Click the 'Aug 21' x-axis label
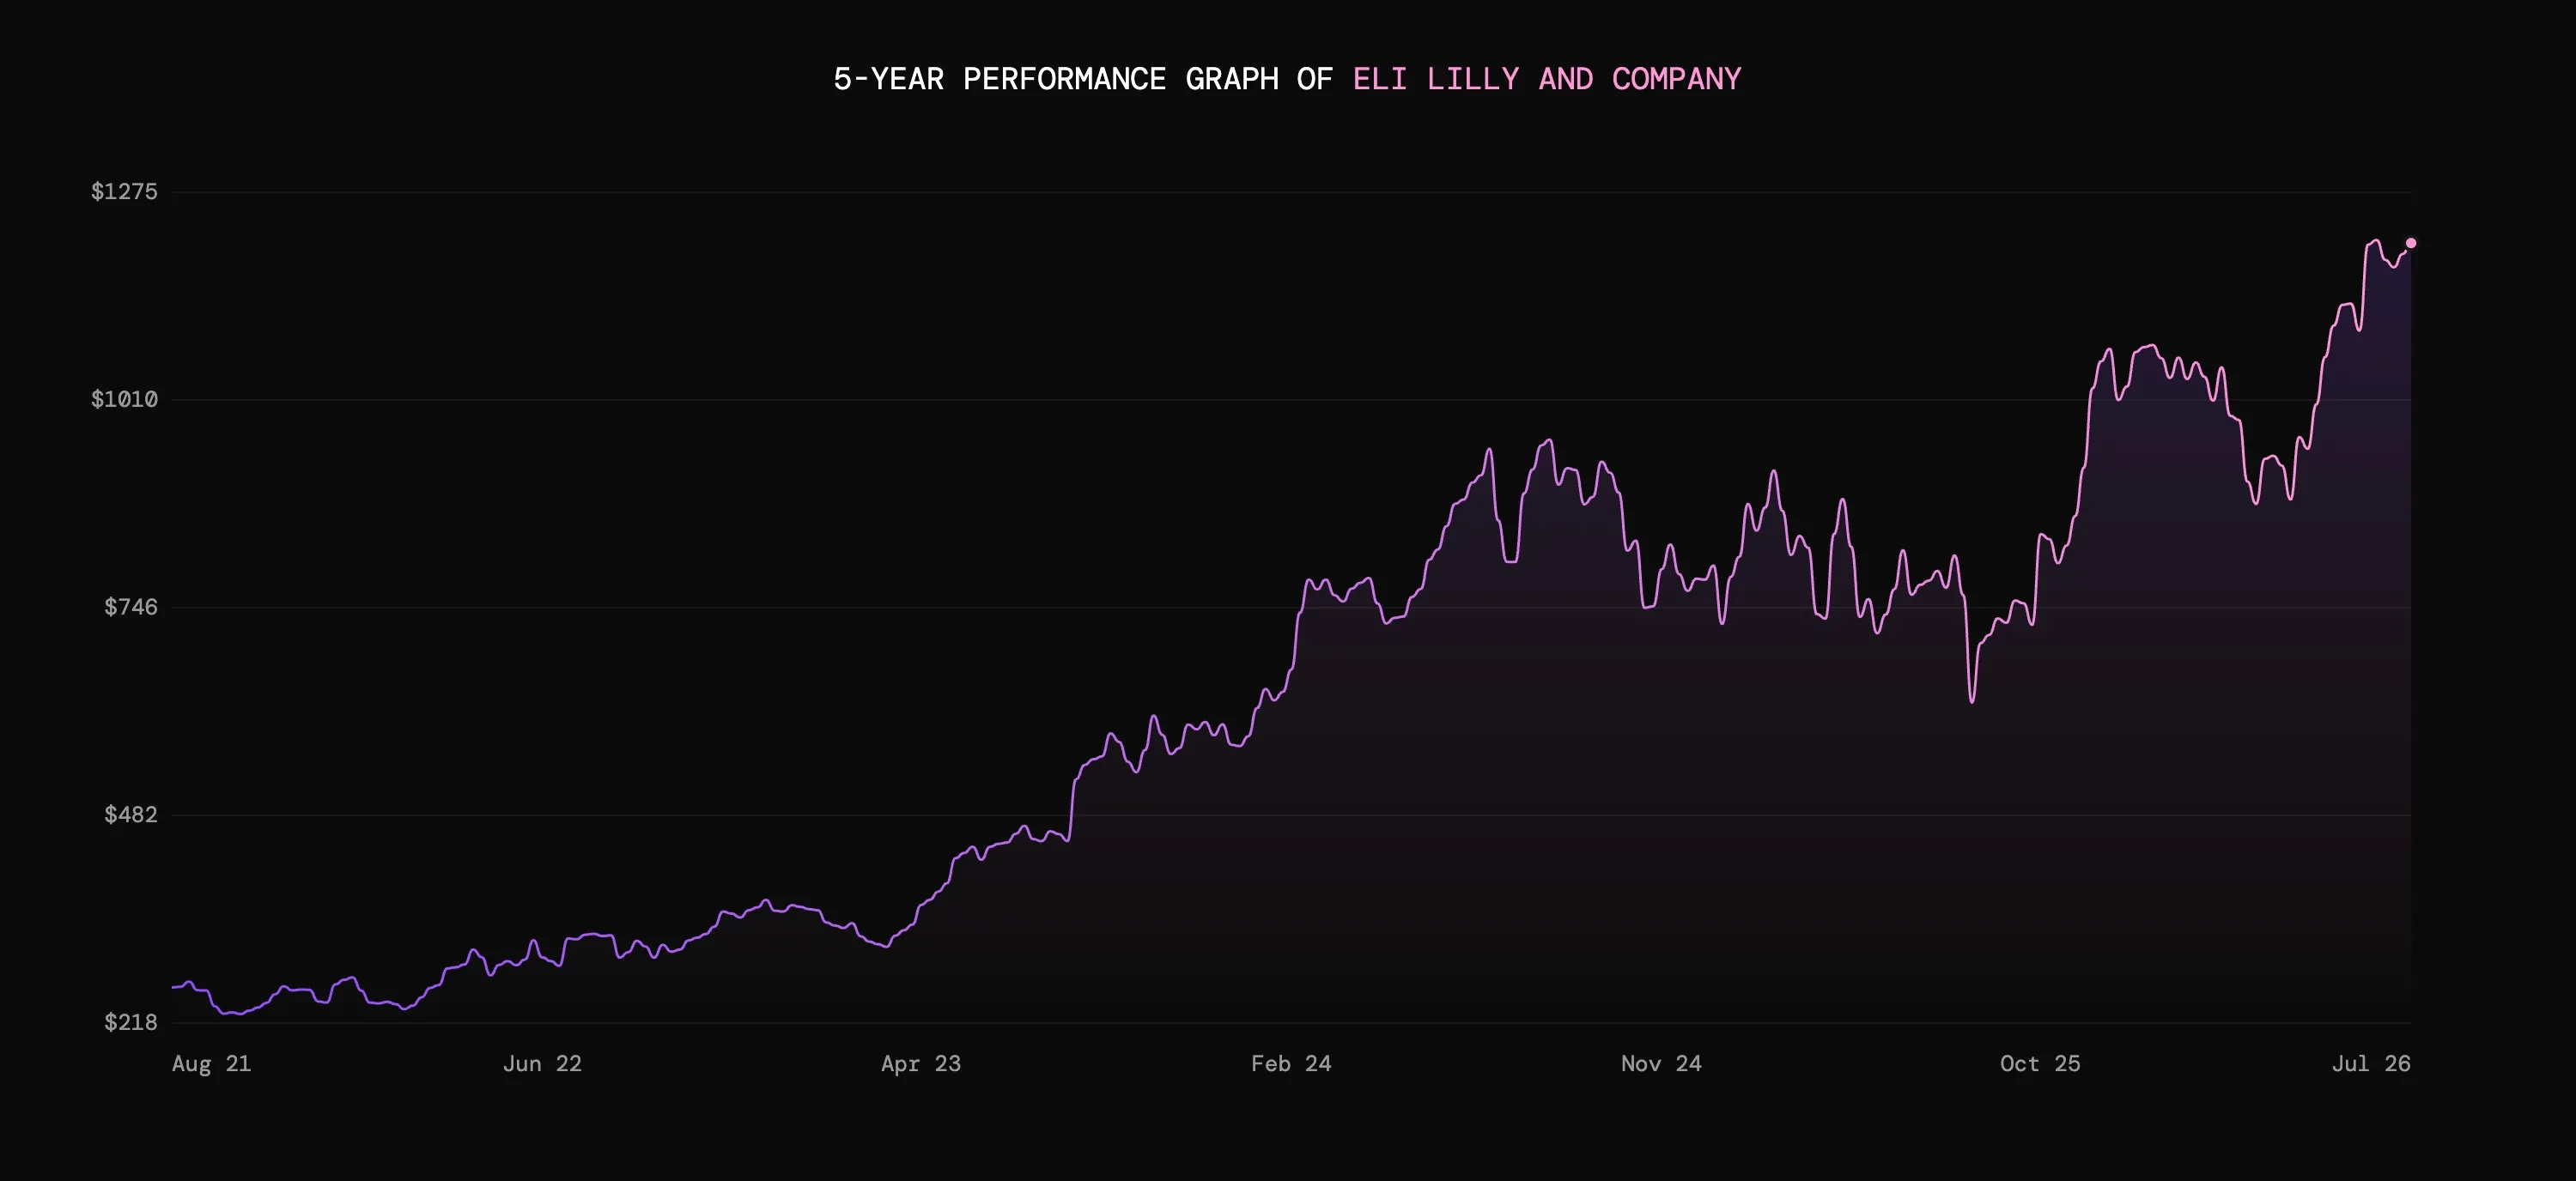Image resolution: width=2576 pixels, height=1181 pixels. (211, 1064)
